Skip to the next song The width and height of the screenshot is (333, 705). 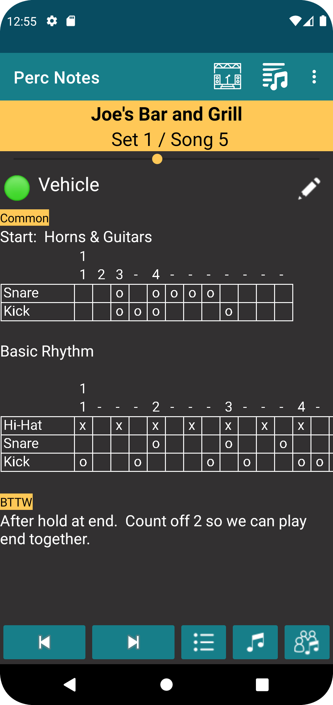[133, 642]
